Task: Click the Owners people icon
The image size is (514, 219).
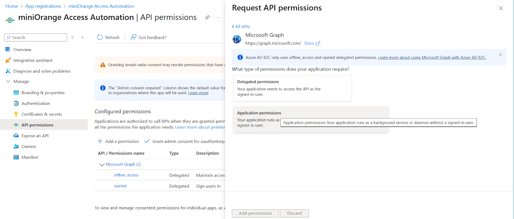Action: tap(16, 146)
